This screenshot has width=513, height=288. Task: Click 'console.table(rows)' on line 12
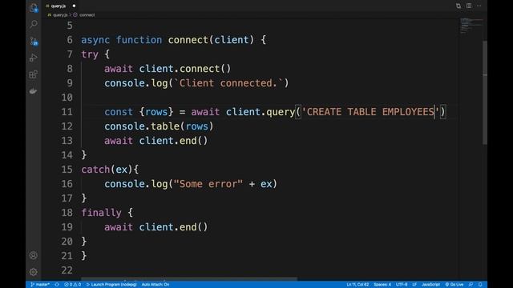(x=159, y=126)
